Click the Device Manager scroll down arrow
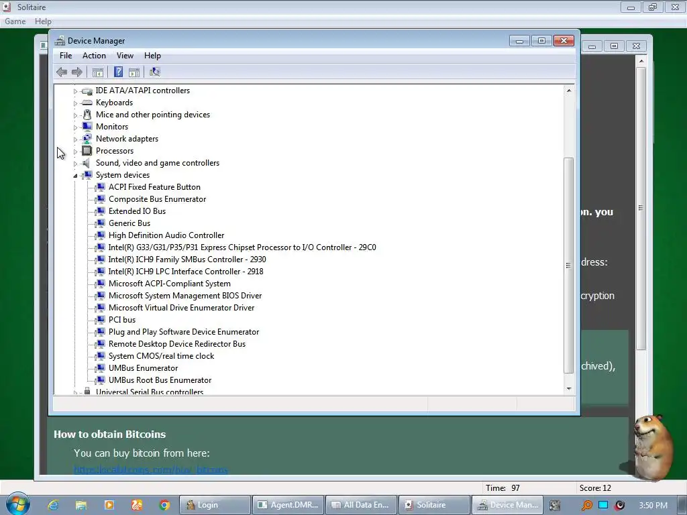Image resolution: width=687 pixels, height=515 pixels. point(569,388)
